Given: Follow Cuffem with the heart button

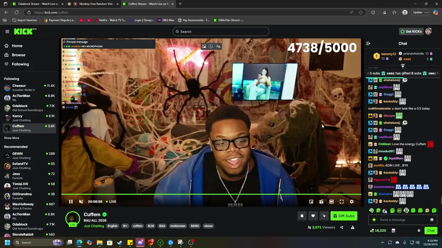Looking at the screenshot, I should click(313, 216).
